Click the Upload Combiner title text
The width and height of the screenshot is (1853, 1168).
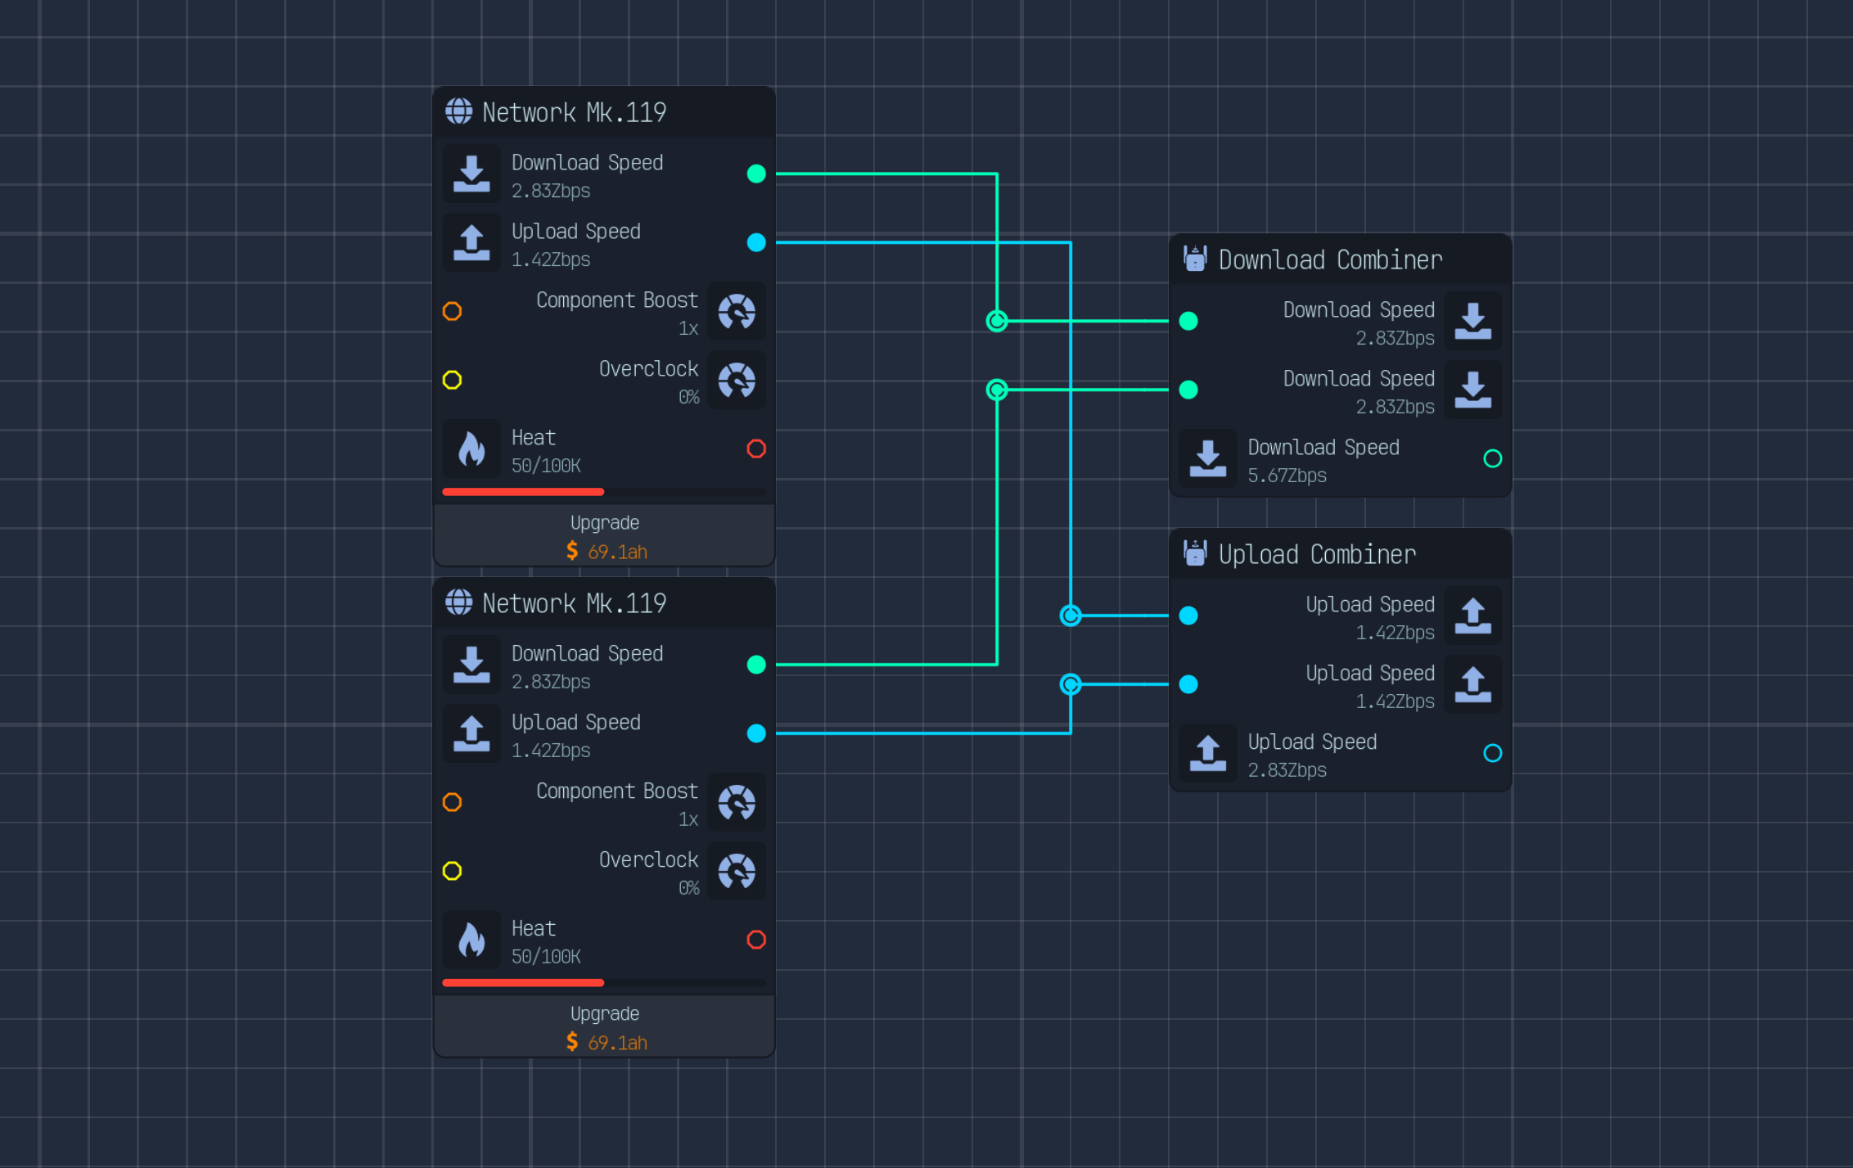1317,554
